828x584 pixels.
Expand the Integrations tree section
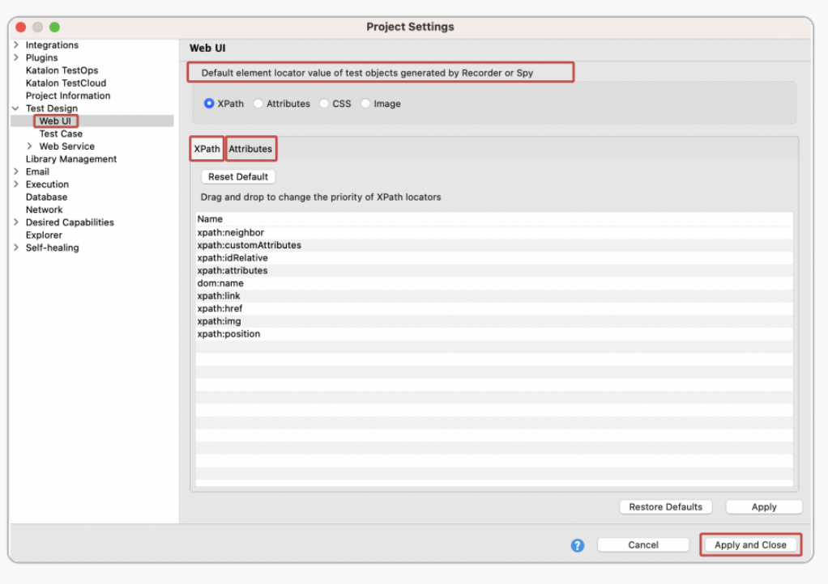tap(17, 44)
